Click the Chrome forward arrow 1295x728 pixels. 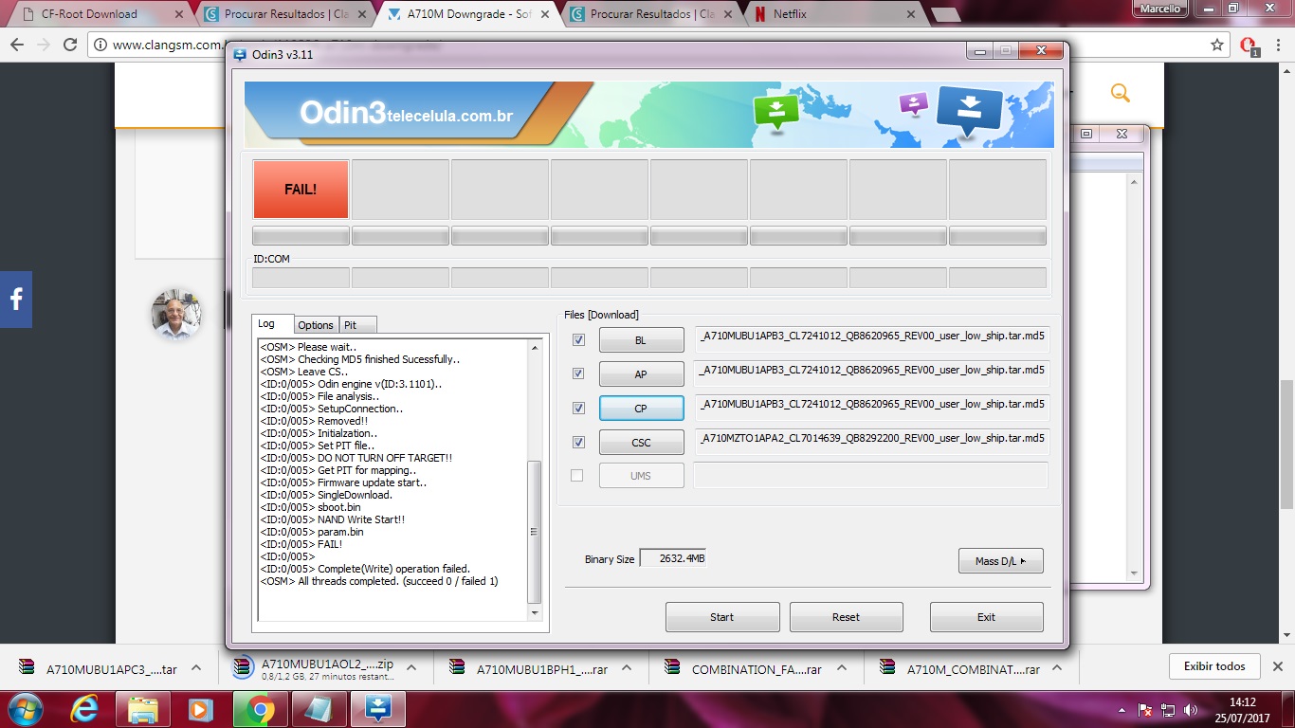point(44,45)
